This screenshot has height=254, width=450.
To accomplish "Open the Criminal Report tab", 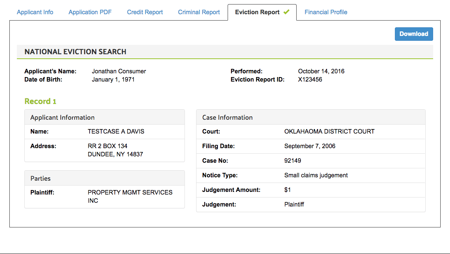I will tap(199, 12).
